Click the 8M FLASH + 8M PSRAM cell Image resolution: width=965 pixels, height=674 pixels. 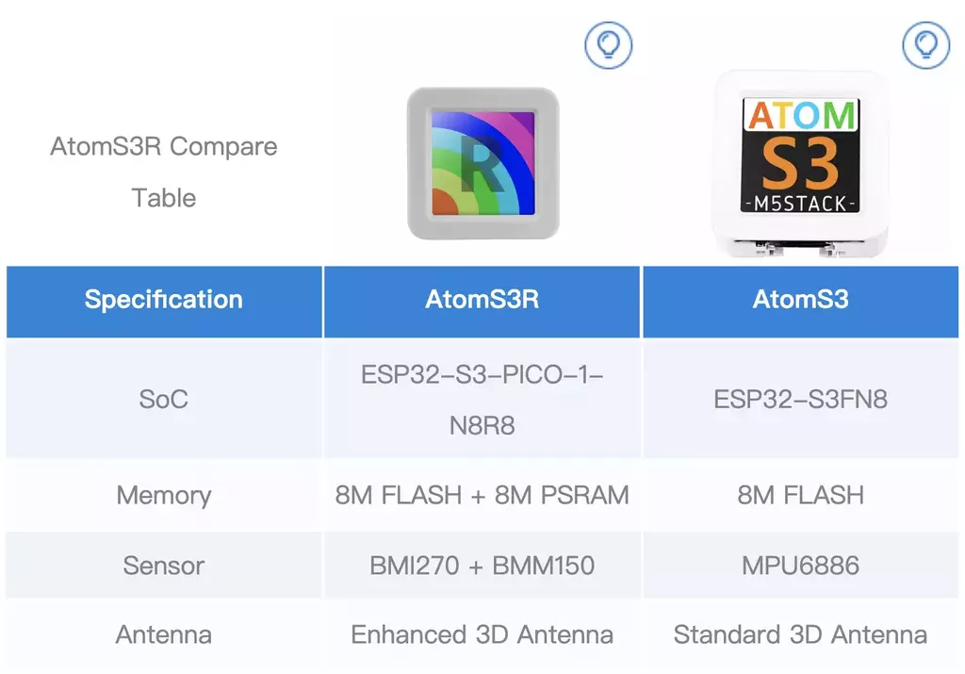(x=482, y=495)
